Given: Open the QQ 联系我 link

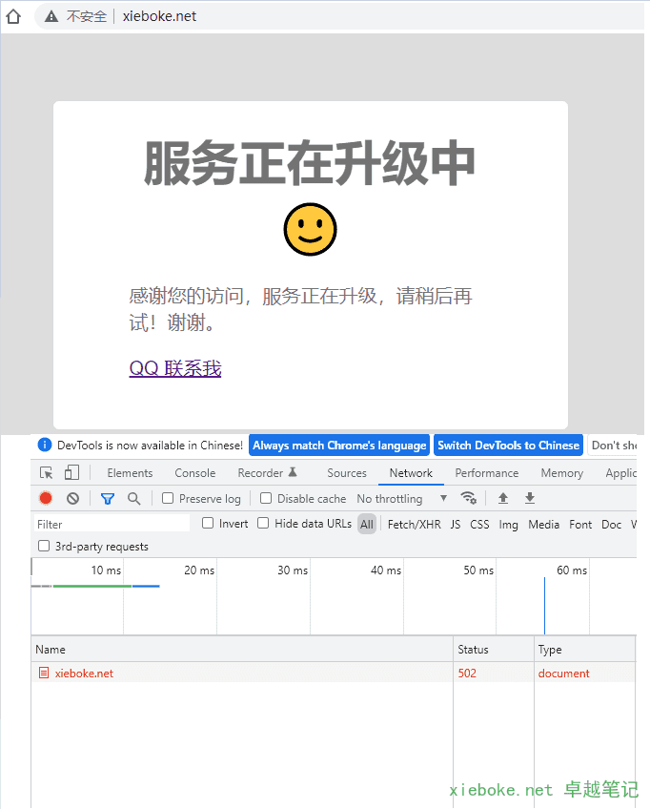Looking at the screenshot, I should [175, 368].
